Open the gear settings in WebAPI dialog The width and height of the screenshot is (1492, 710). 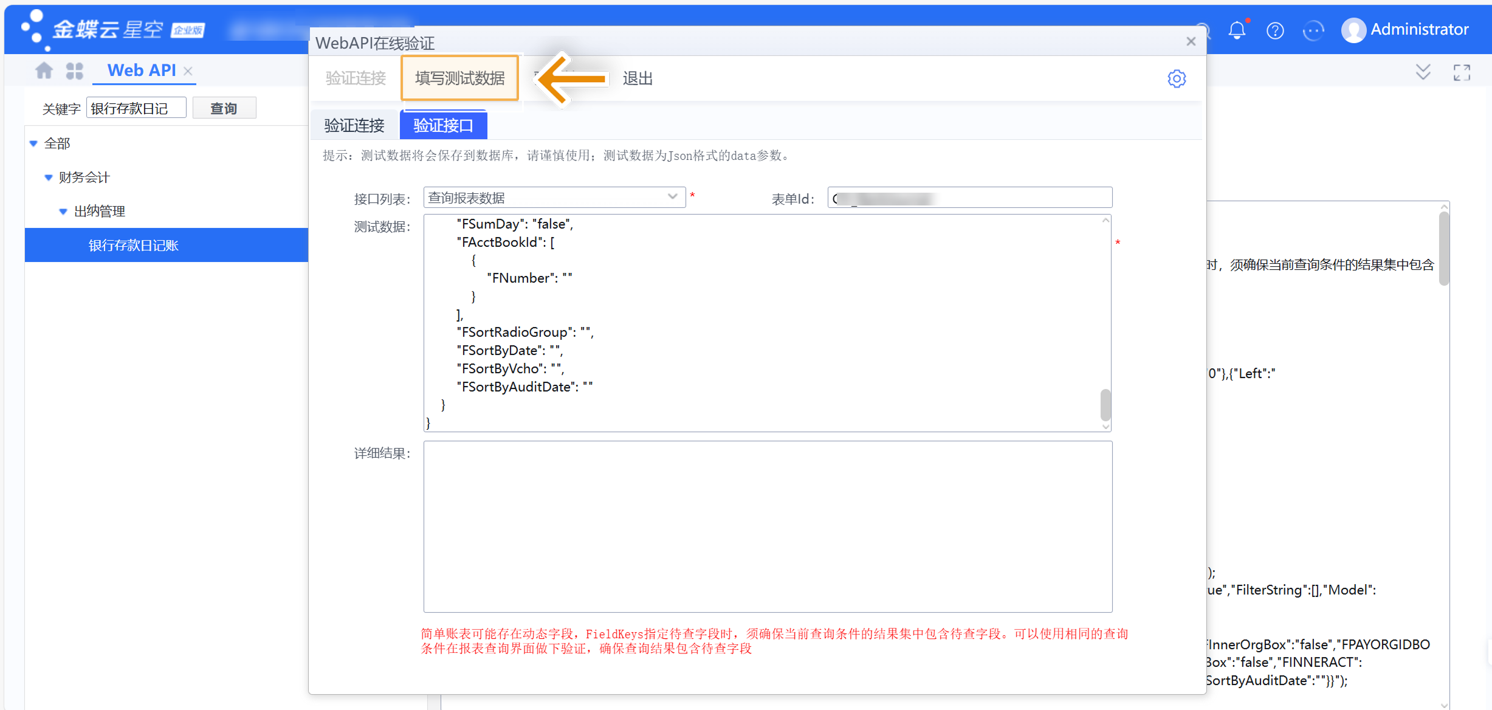click(1177, 78)
